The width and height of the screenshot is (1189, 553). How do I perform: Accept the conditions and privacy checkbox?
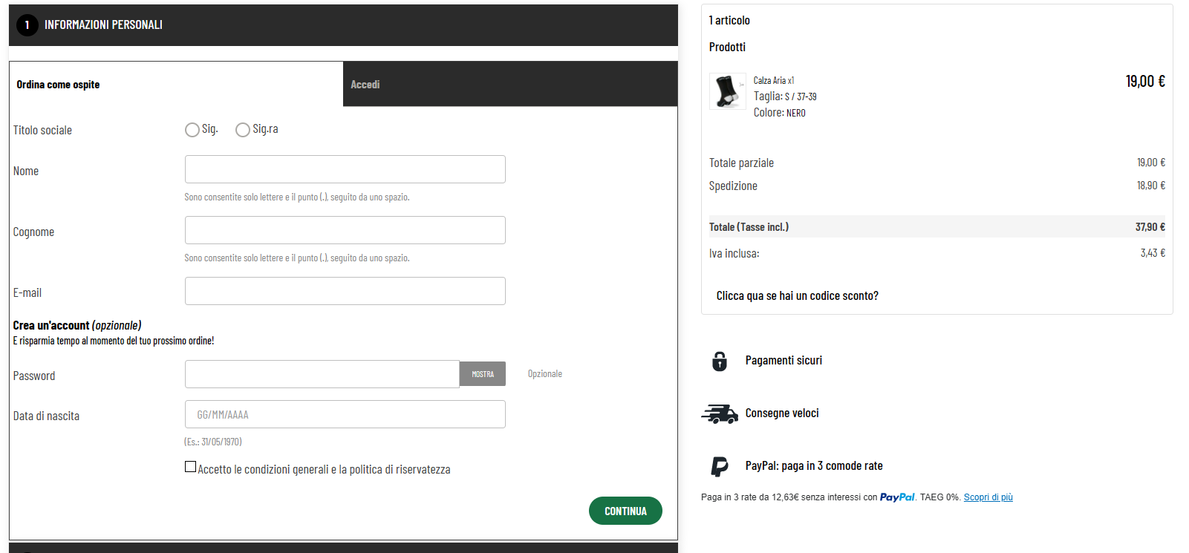coord(191,467)
